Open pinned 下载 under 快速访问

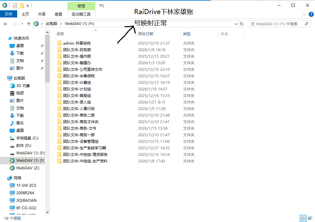(20, 53)
